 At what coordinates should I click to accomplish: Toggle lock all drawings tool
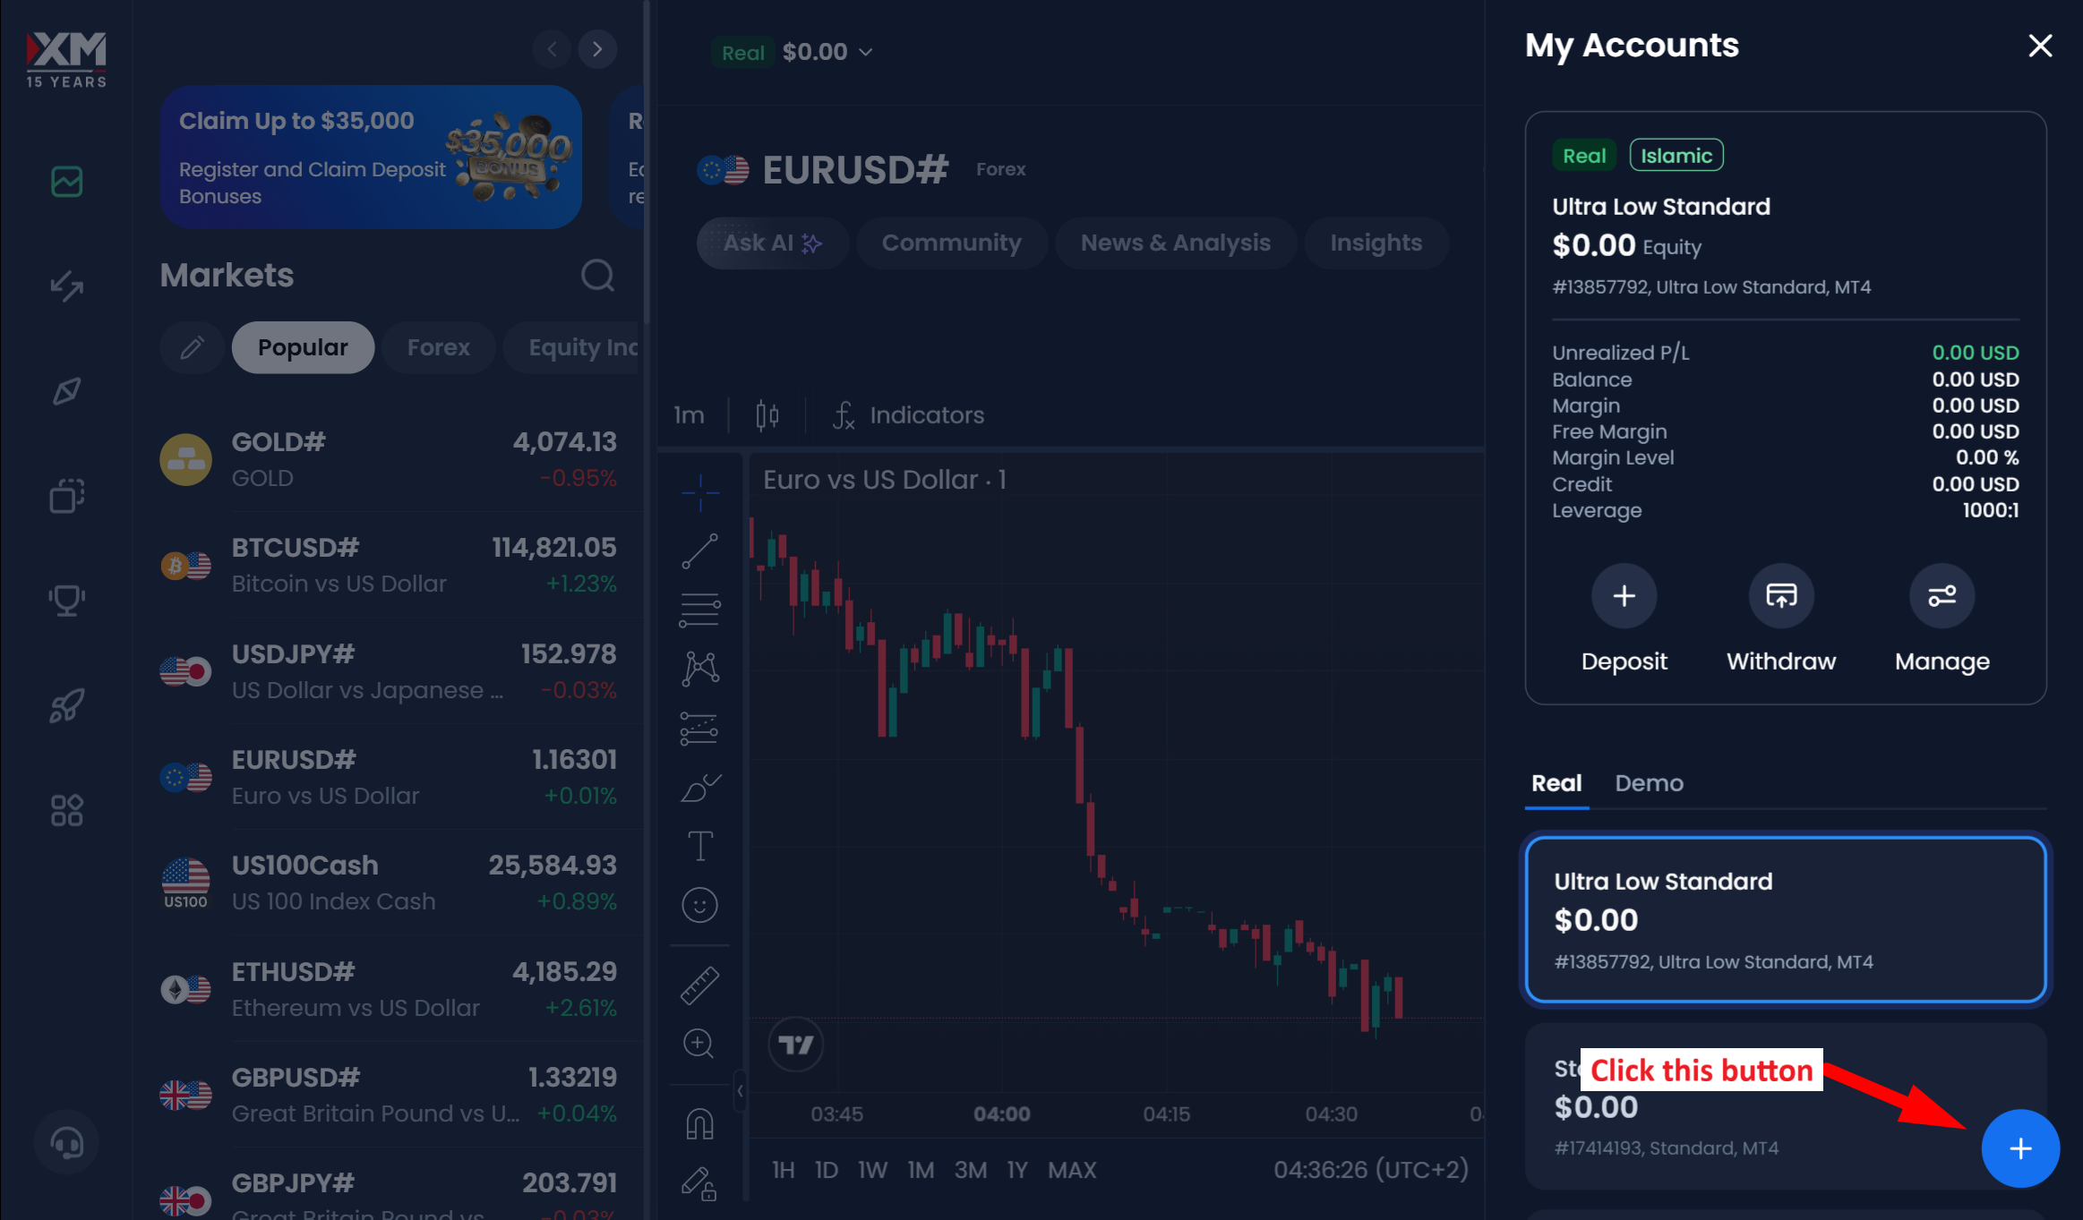pyautogui.click(x=699, y=1183)
